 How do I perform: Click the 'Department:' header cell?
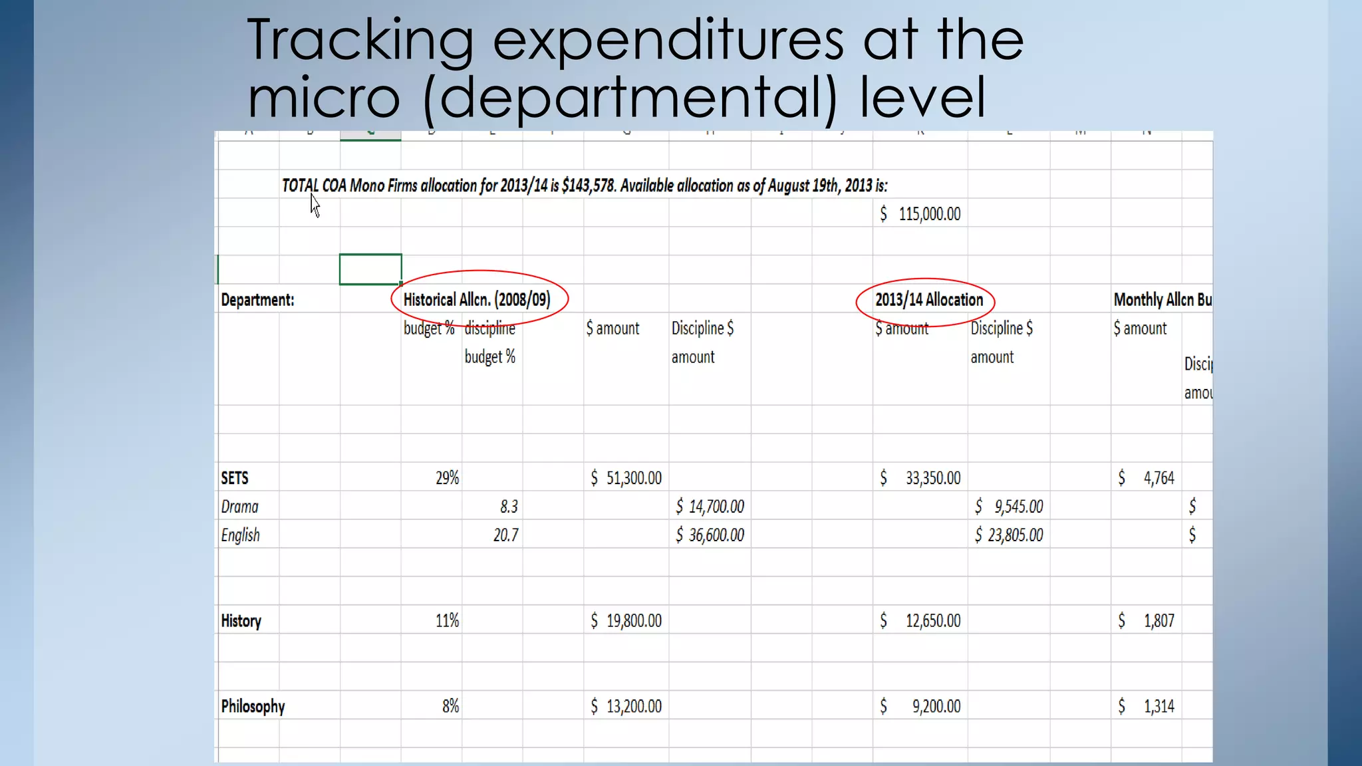pyautogui.click(x=257, y=300)
